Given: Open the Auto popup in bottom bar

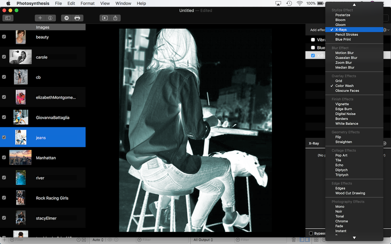Looking at the screenshot, I should point(98,240).
